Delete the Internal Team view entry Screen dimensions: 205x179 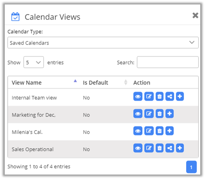click(159, 97)
